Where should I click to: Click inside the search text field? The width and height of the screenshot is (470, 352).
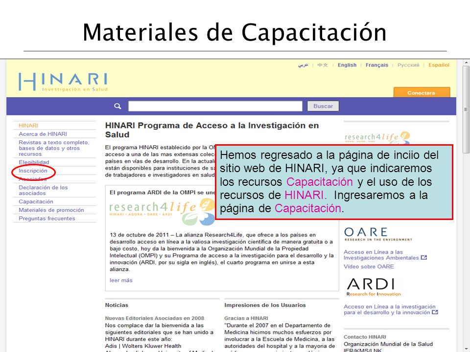point(215,106)
